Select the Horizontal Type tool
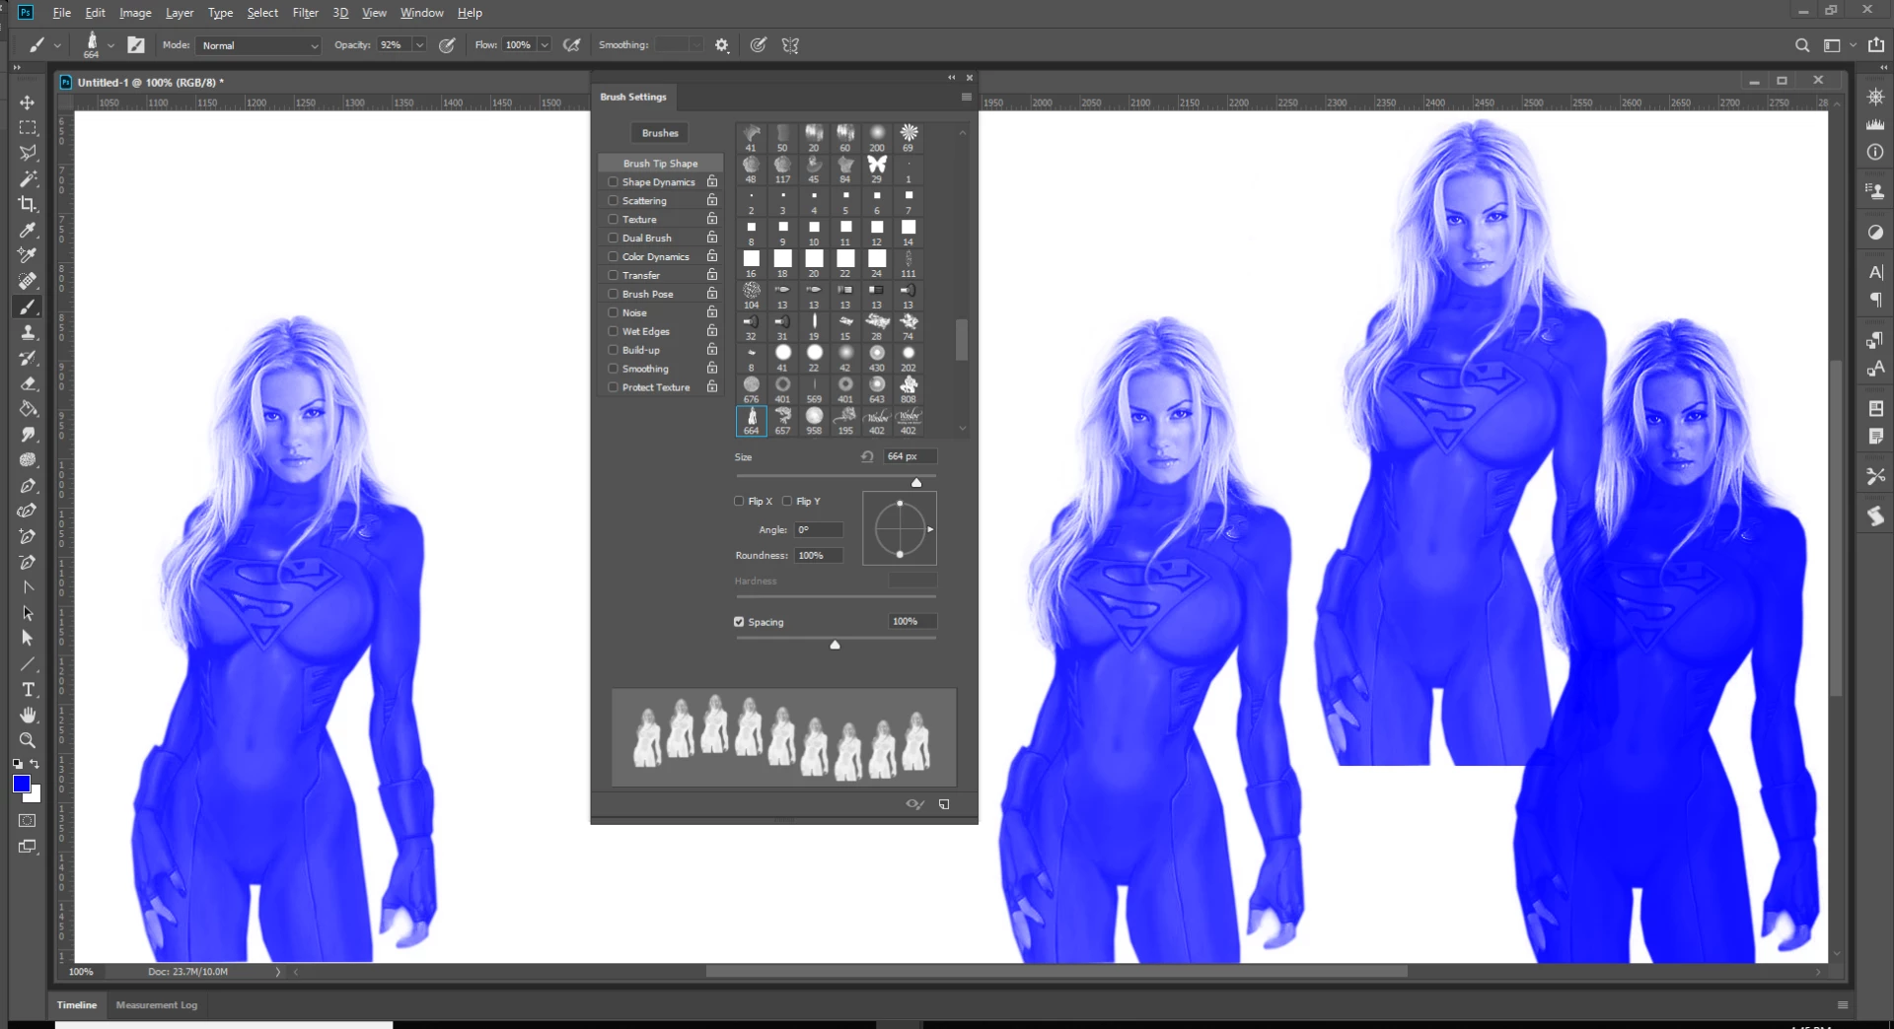 (x=28, y=690)
